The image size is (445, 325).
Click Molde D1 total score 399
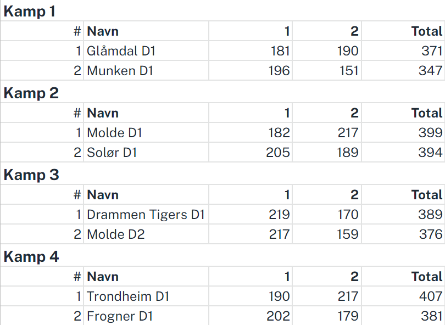pyautogui.click(x=430, y=133)
